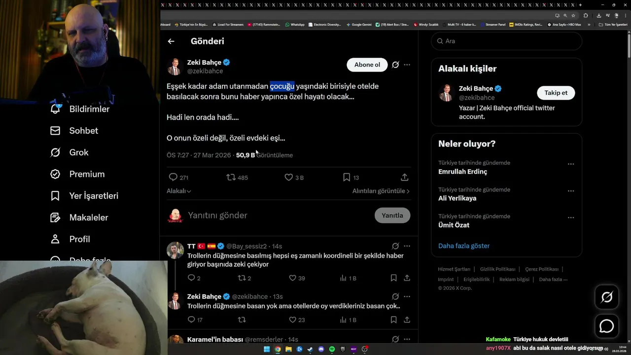The width and height of the screenshot is (631, 355).
Task: Open Premium in the left sidebar
Action: click(77, 174)
